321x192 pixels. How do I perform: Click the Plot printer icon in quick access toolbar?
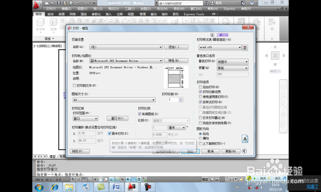pos(71,3)
